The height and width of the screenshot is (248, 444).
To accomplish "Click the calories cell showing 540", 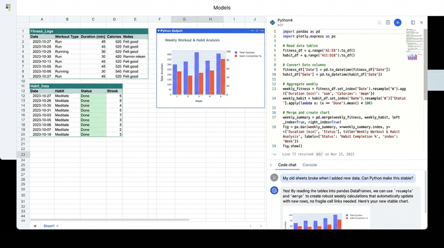I will click(x=114, y=71).
